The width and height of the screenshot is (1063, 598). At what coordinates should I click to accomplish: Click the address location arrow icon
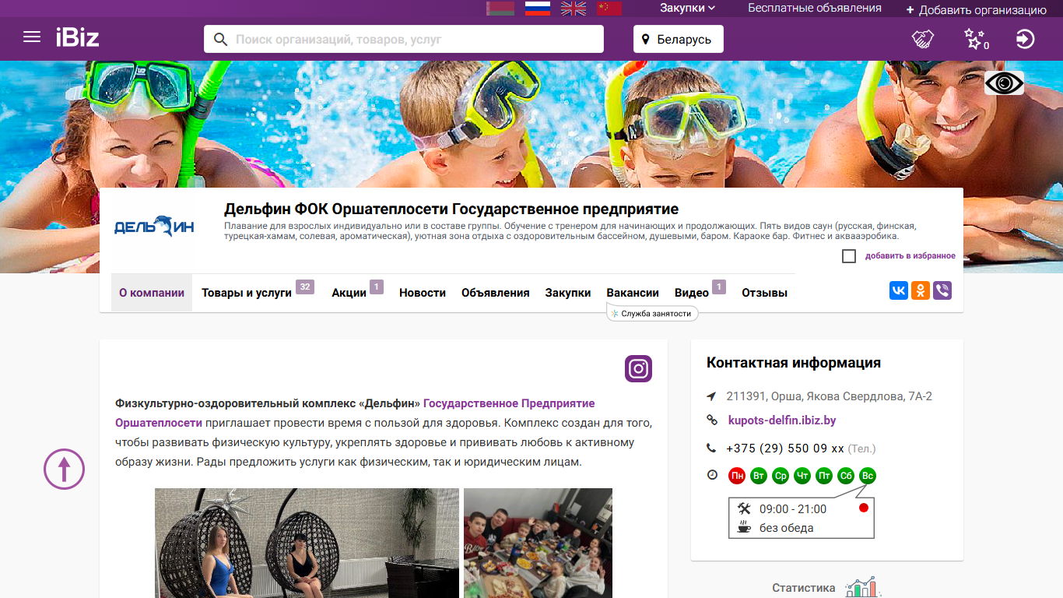[711, 396]
